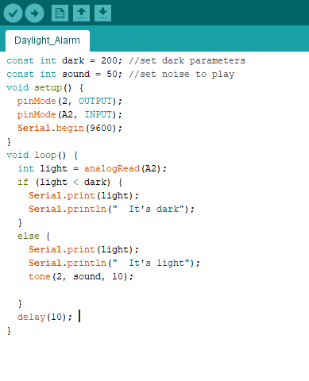This screenshot has height=381, width=309.
Task: Click the Verify checkmark icon
Action: tap(13, 13)
